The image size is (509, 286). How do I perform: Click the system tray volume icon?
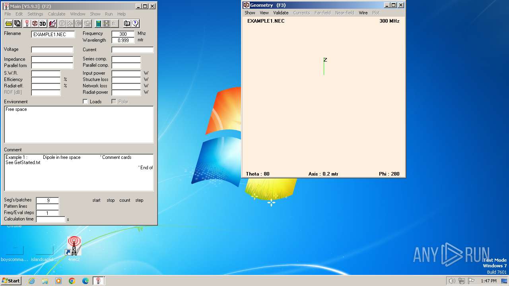click(x=452, y=281)
